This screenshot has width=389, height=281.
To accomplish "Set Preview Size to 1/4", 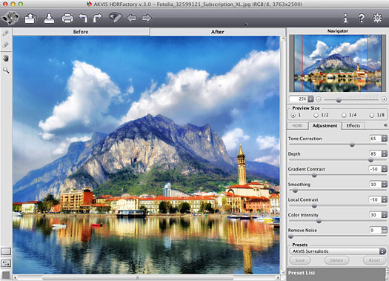I will coord(344,115).
